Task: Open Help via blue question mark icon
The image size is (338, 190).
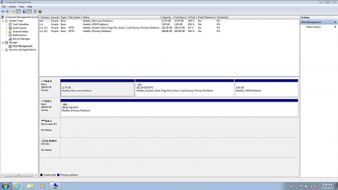Action: click(x=24, y=12)
